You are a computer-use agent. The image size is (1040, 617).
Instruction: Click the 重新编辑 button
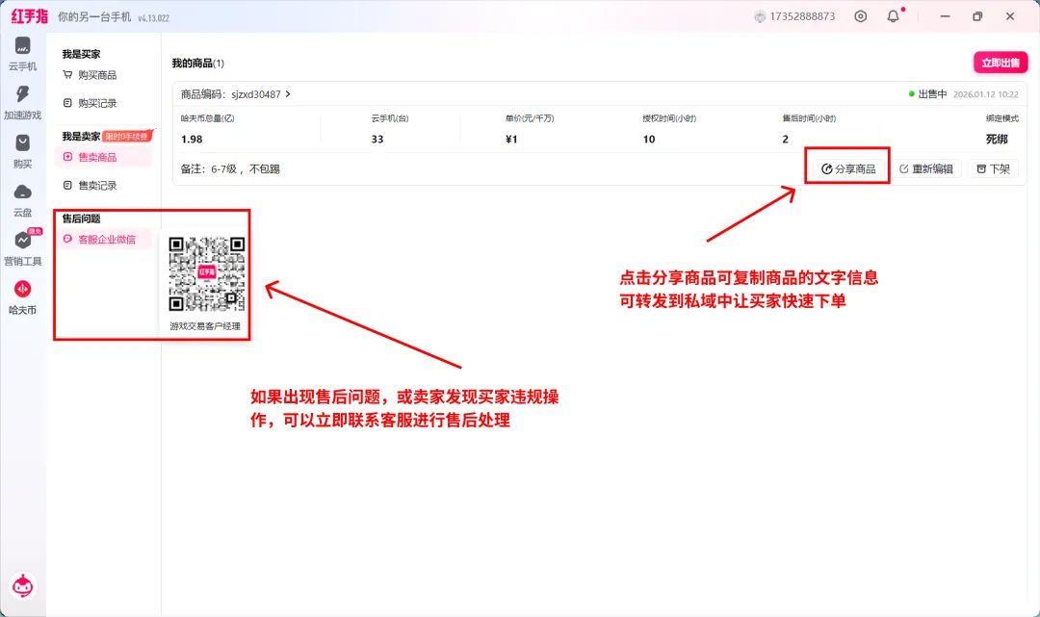coord(926,169)
